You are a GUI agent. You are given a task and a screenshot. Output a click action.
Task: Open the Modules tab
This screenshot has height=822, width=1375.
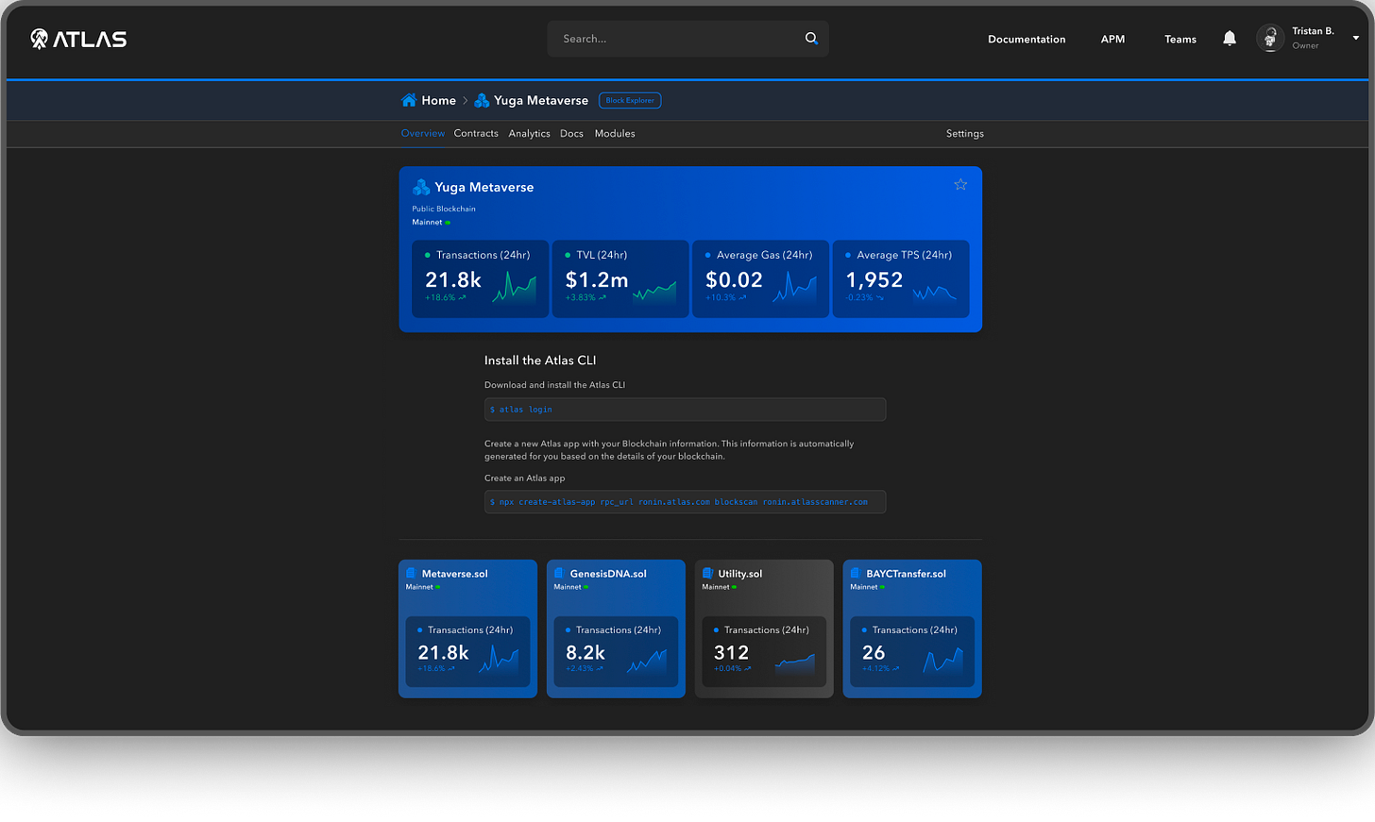pos(615,133)
